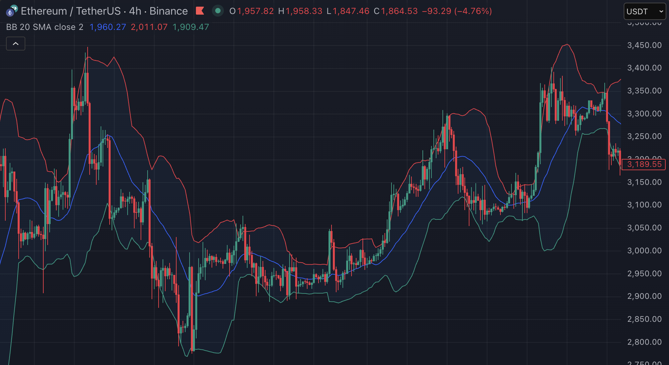Click the dropdown arrow beside USDT
Screen dimensions: 669x365
click(661, 12)
